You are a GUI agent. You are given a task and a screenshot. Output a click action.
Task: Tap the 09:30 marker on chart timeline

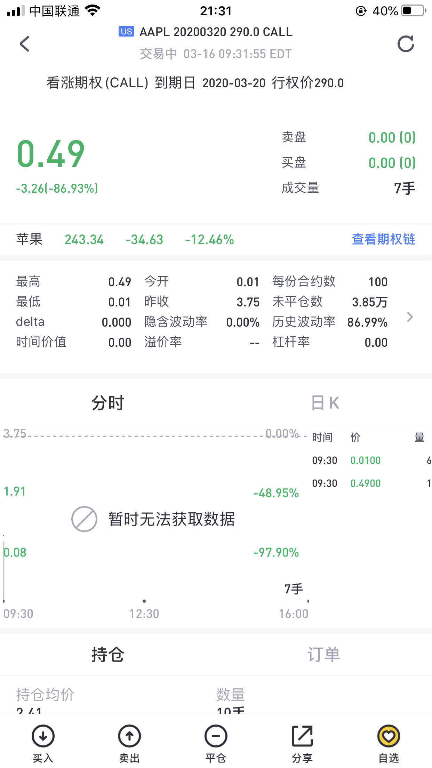click(x=18, y=614)
